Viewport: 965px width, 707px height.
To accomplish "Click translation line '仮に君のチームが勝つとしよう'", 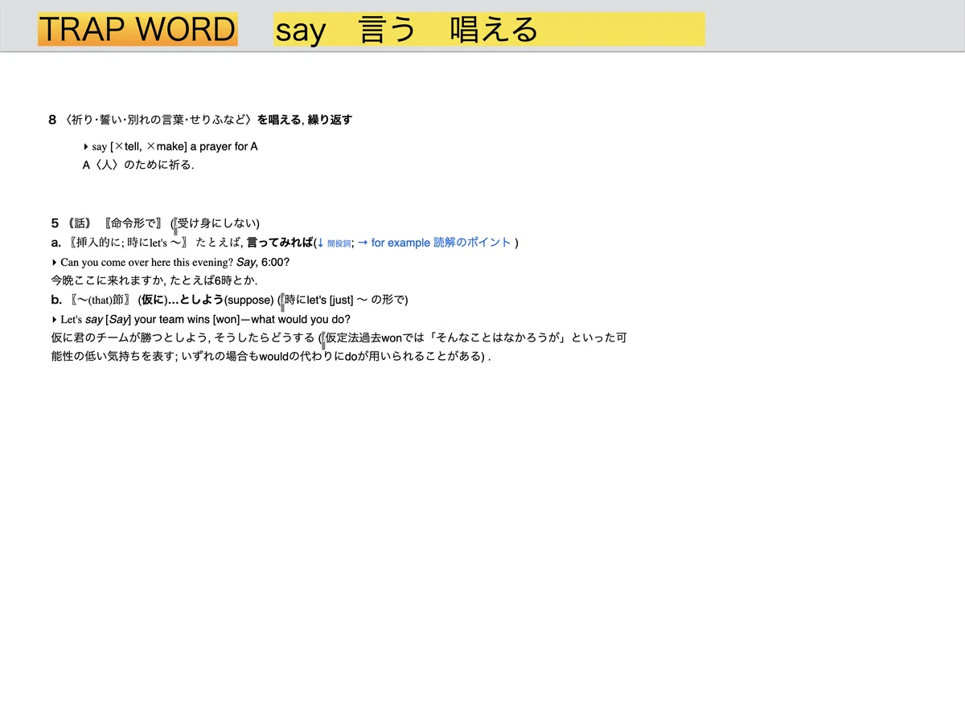I will click(x=129, y=338).
